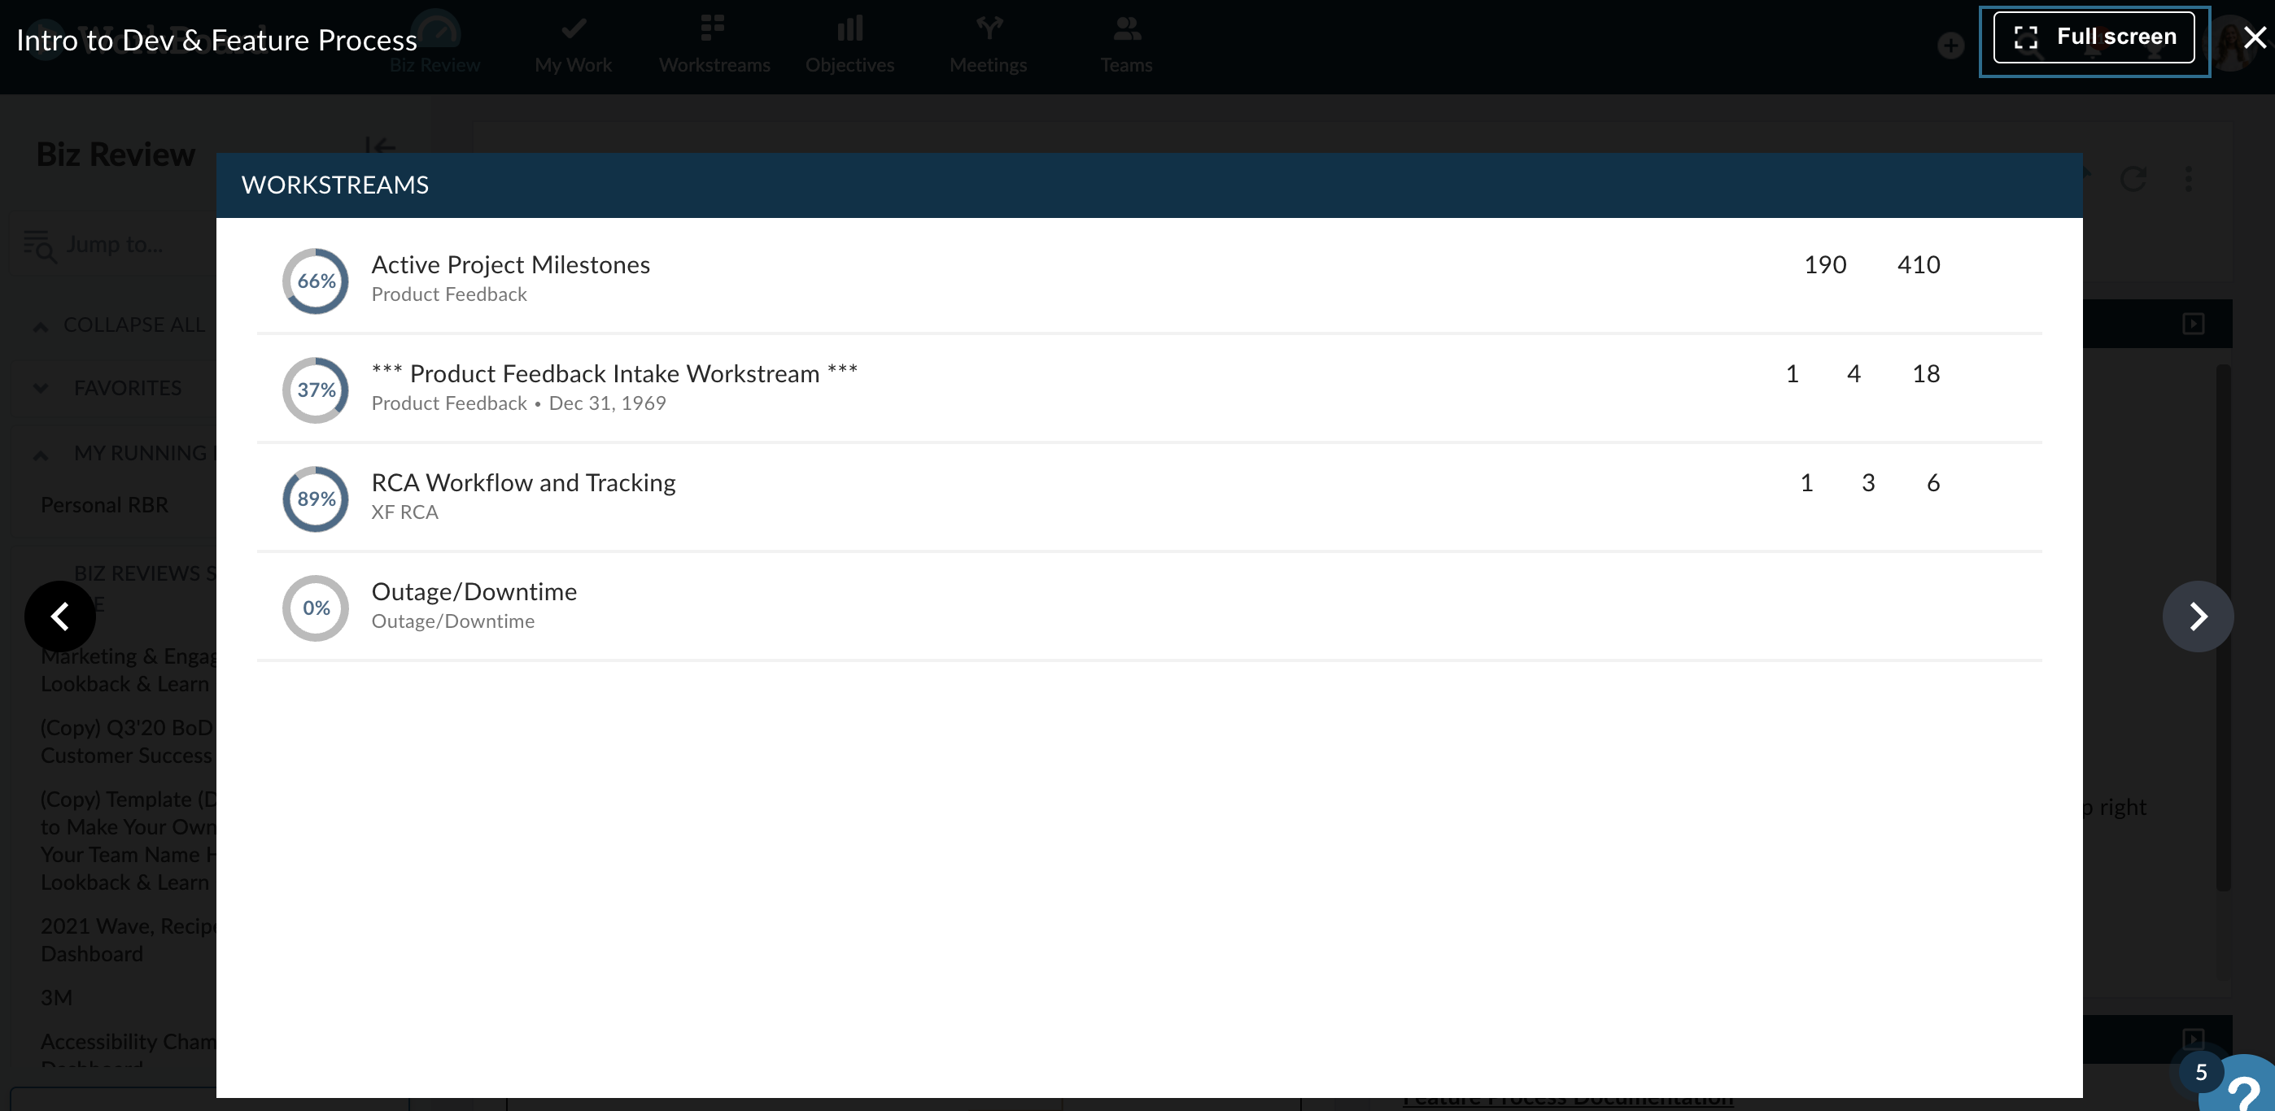
Task: Open Teams tab in top navigation
Action: click(1126, 44)
